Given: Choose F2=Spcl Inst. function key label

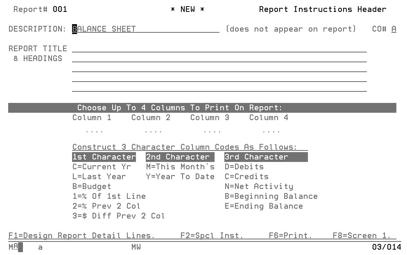Looking at the screenshot, I should 212,235.
